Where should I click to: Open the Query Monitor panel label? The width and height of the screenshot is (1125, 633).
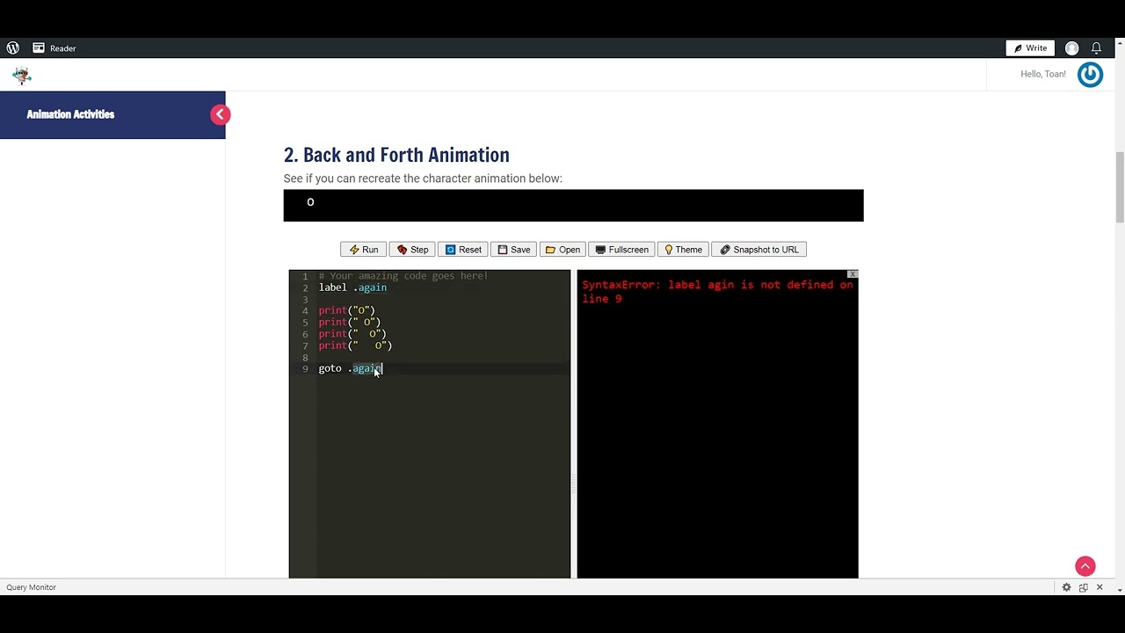pyautogui.click(x=32, y=587)
